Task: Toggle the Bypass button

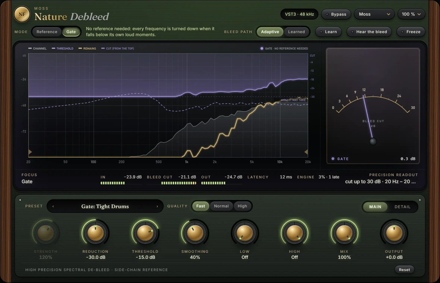Action: coord(336,14)
